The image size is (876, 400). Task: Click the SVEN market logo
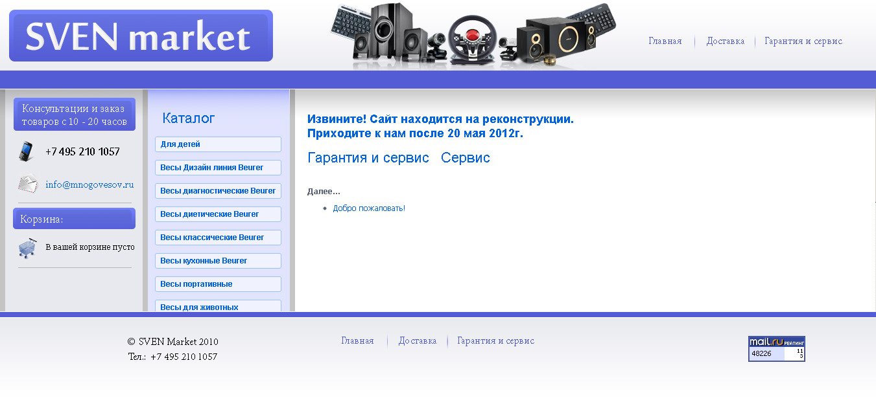(140, 36)
